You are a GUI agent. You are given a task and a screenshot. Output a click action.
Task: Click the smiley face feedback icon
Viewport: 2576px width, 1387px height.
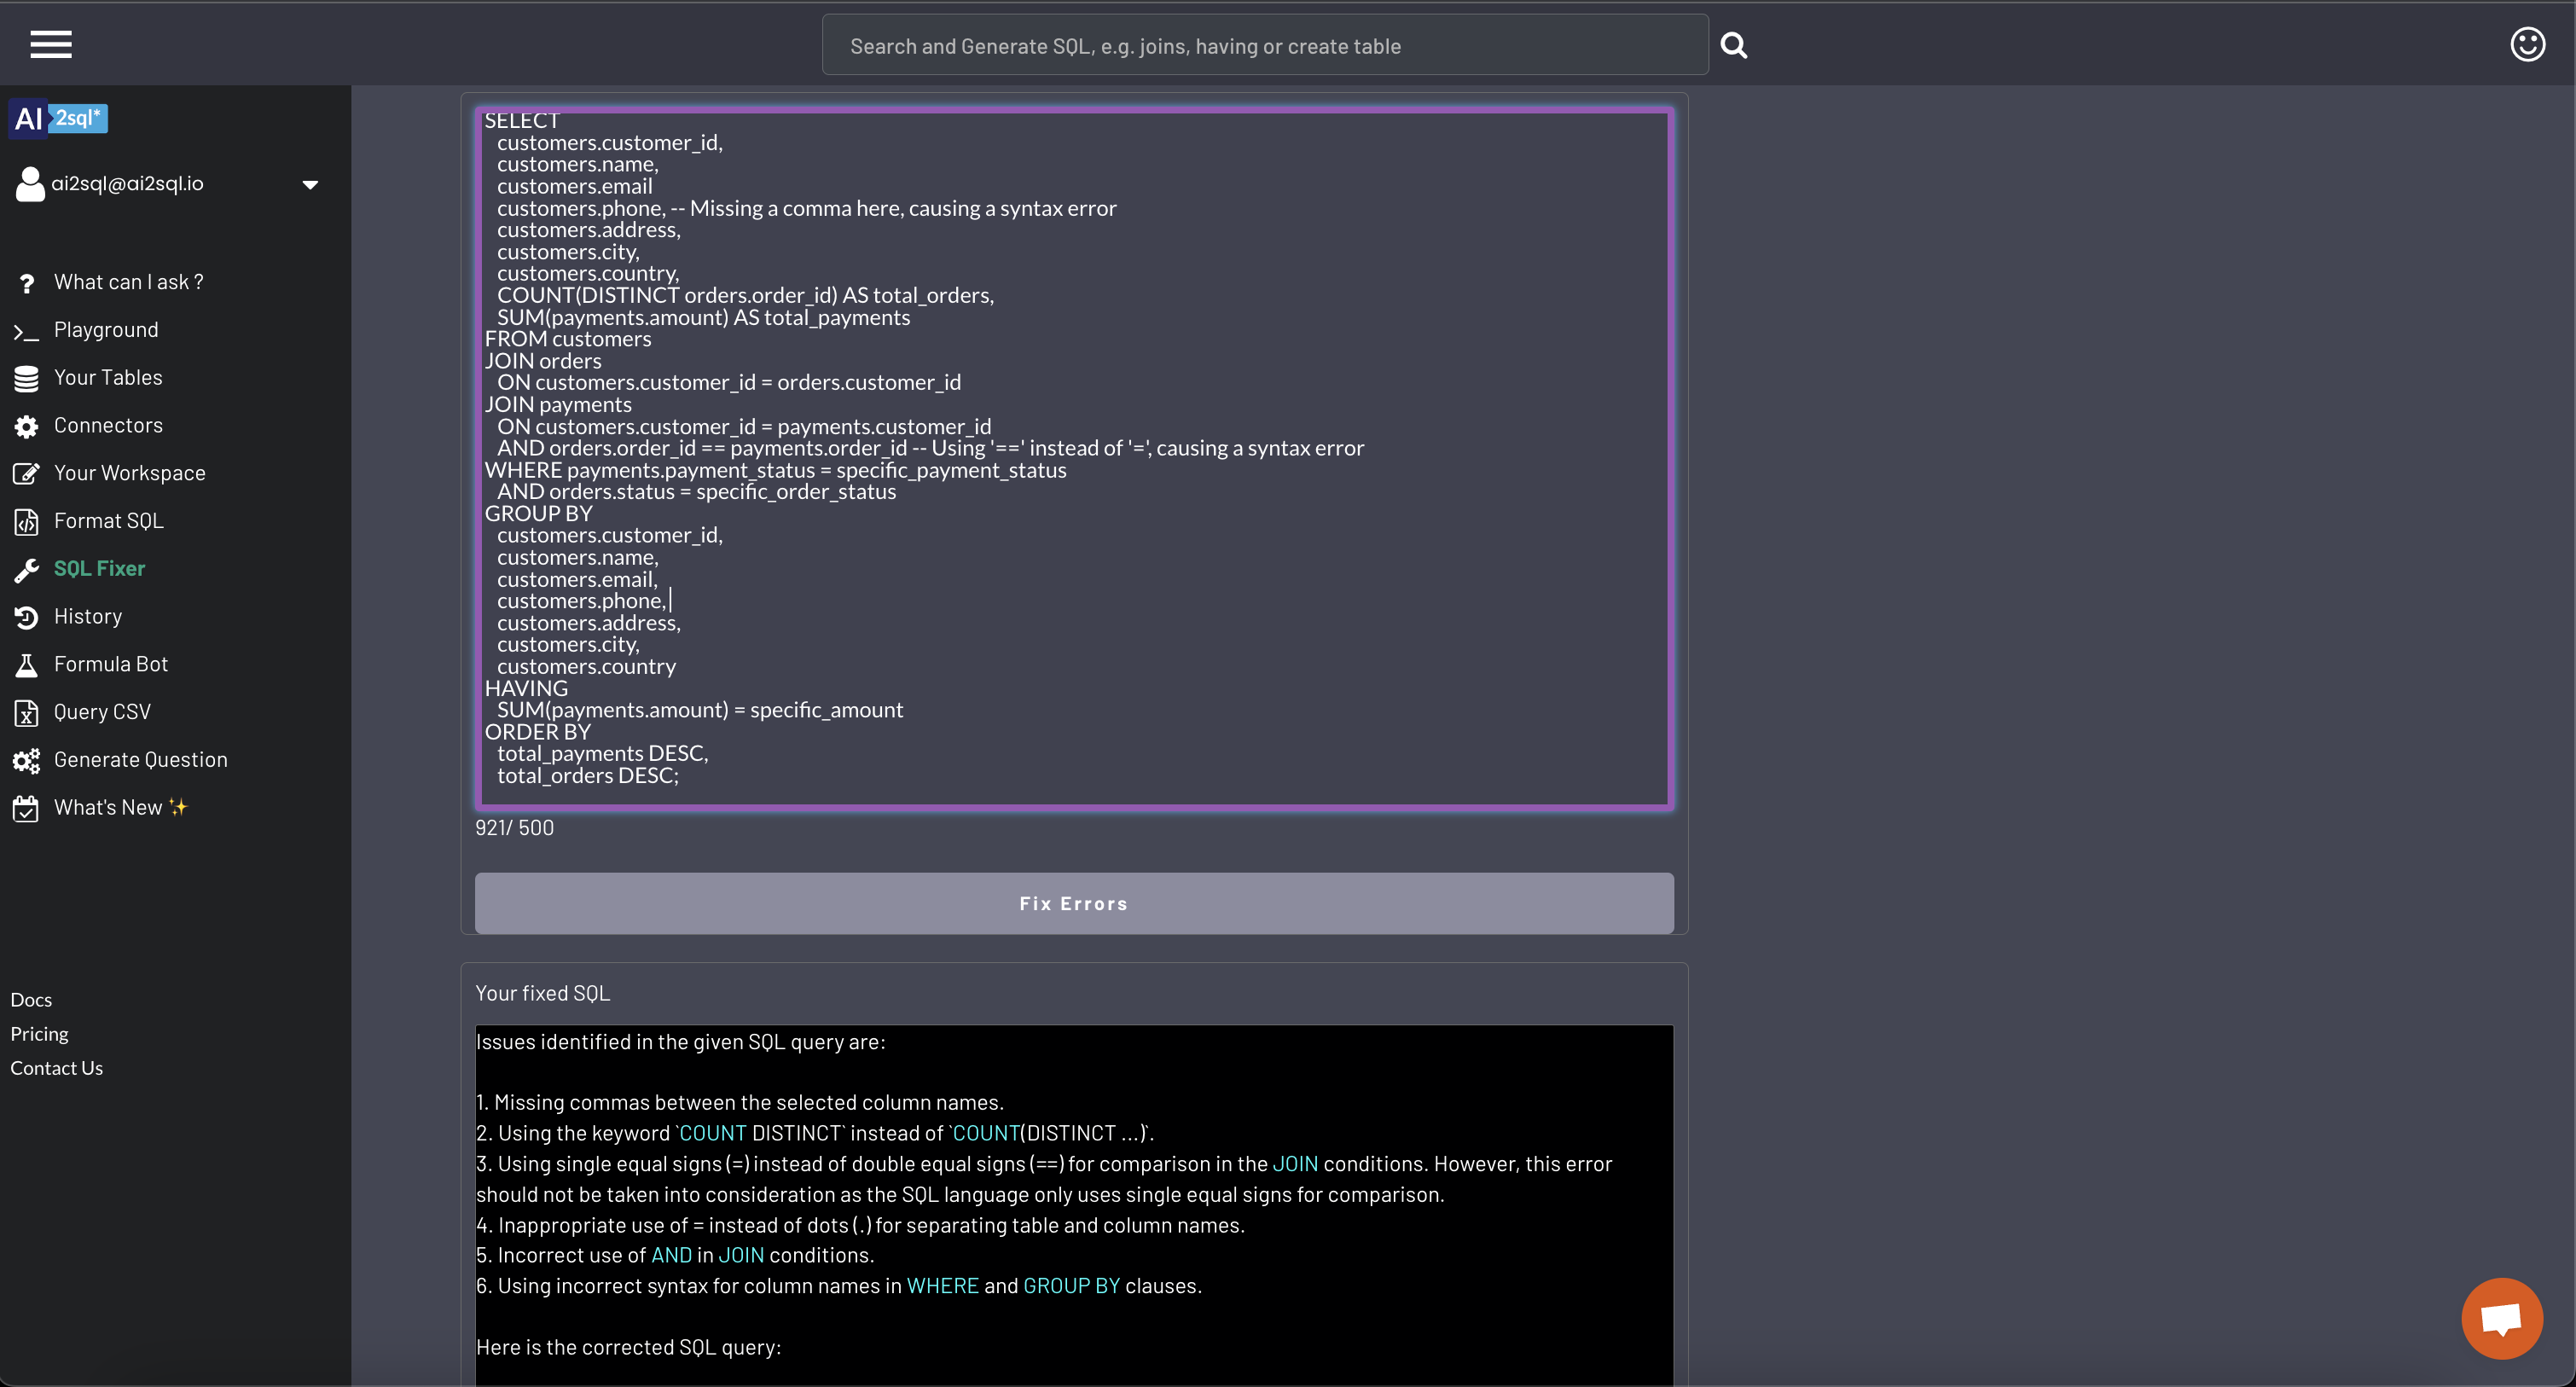point(2527,44)
